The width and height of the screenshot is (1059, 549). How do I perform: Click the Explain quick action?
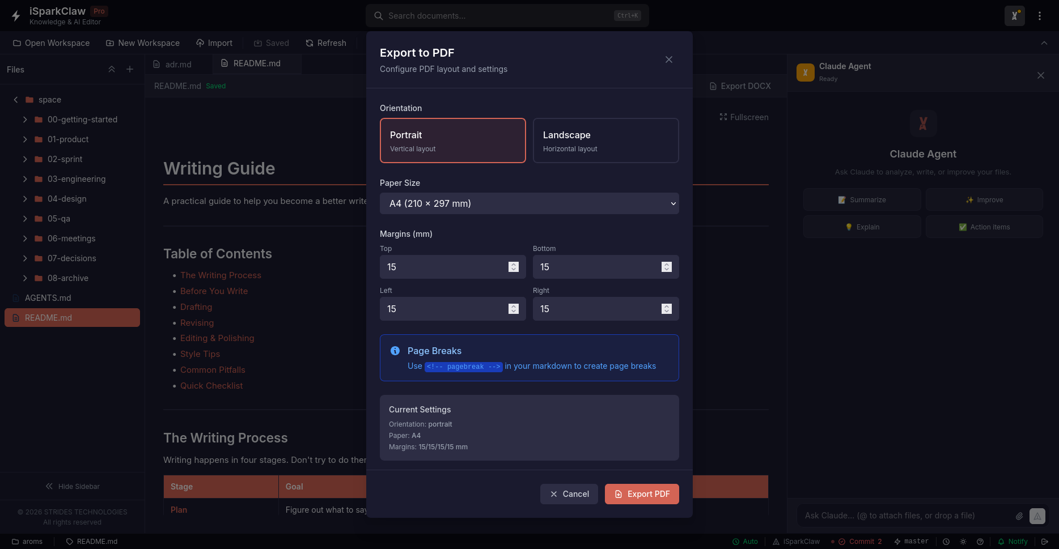point(862,227)
